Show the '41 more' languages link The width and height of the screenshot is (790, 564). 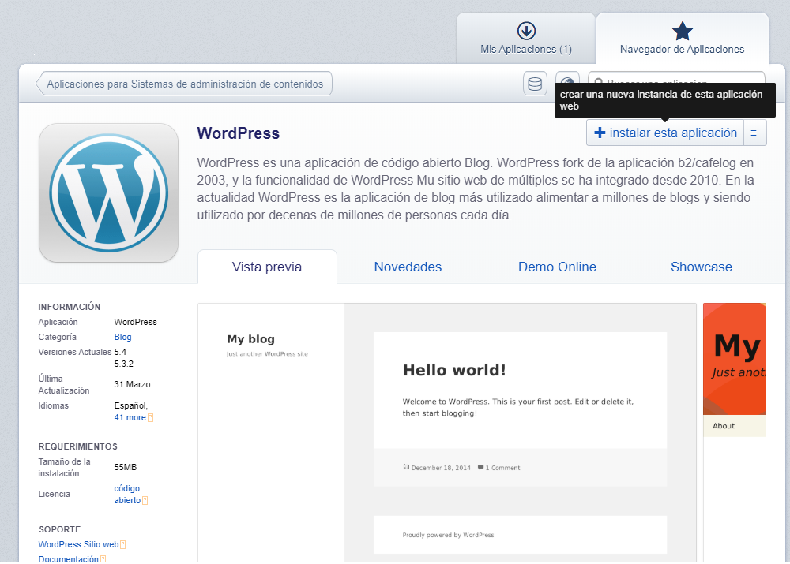[130, 417]
